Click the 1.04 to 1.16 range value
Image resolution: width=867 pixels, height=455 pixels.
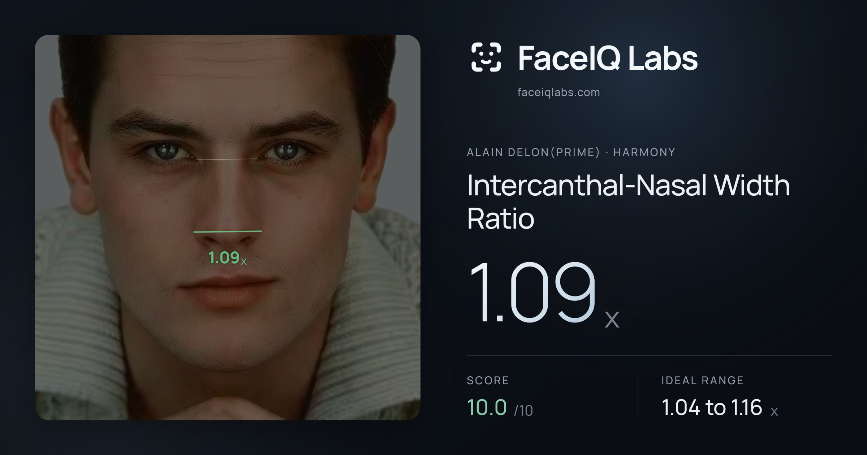(712, 407)
